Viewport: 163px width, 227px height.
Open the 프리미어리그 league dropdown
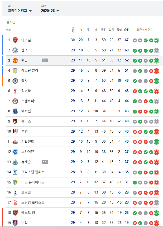click(20, 11)
